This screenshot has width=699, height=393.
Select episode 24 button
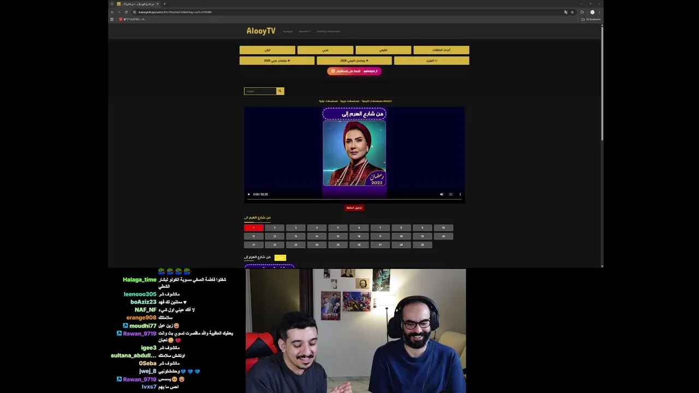click(317, 245)
